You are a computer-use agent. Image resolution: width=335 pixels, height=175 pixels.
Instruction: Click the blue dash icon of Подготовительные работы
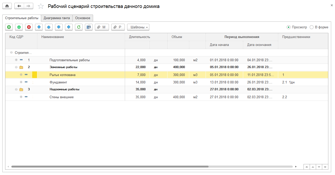(21, 60)
